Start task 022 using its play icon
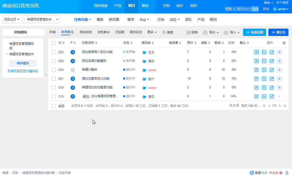 click(x=256, y=52)
